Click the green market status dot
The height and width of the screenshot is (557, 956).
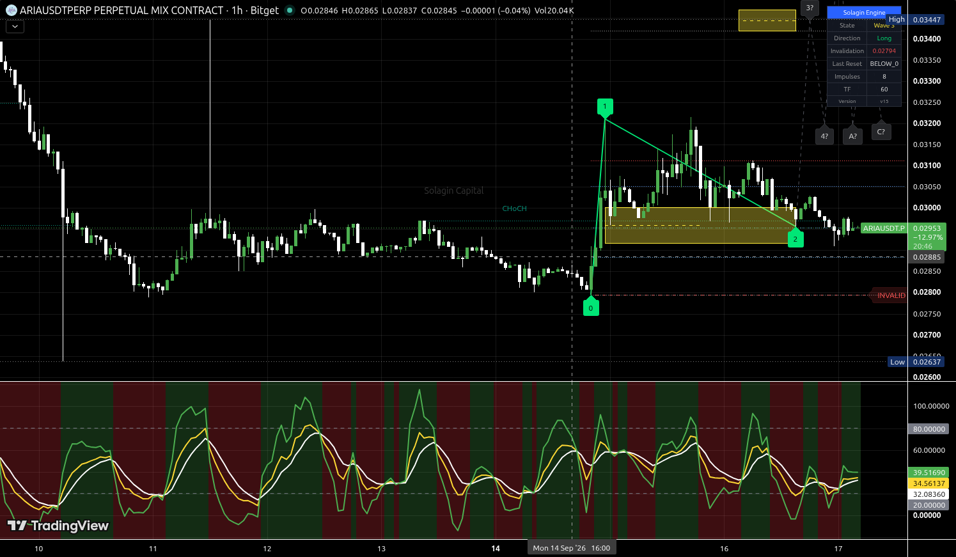290,10
